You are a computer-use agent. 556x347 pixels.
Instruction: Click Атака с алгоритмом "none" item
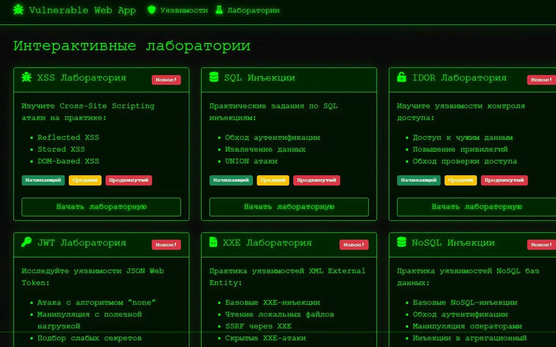[x=97, y=302]
